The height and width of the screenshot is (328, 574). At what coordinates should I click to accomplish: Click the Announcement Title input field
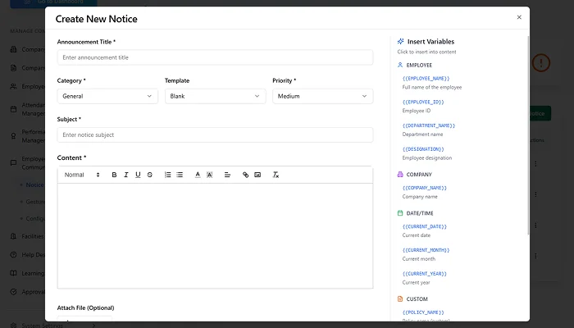[x=215, y=58]
